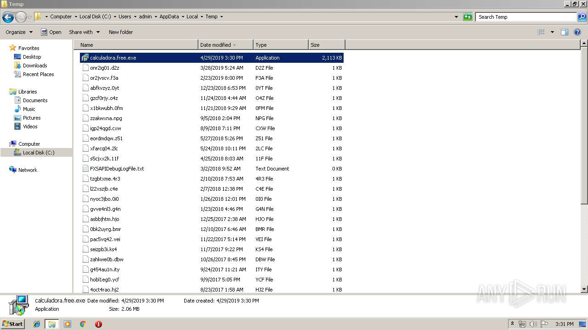Click the Open toolbar button

[51, 32]
